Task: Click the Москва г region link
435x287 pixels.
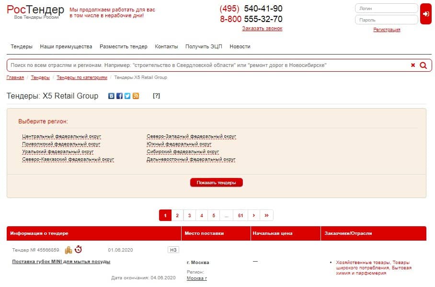Action: pyautogui.click(x=197, y=278)
